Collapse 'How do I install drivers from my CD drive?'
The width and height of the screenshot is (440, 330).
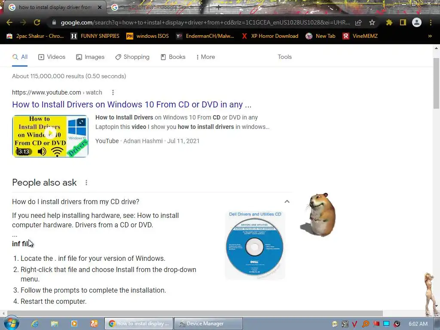coord(287,202)
